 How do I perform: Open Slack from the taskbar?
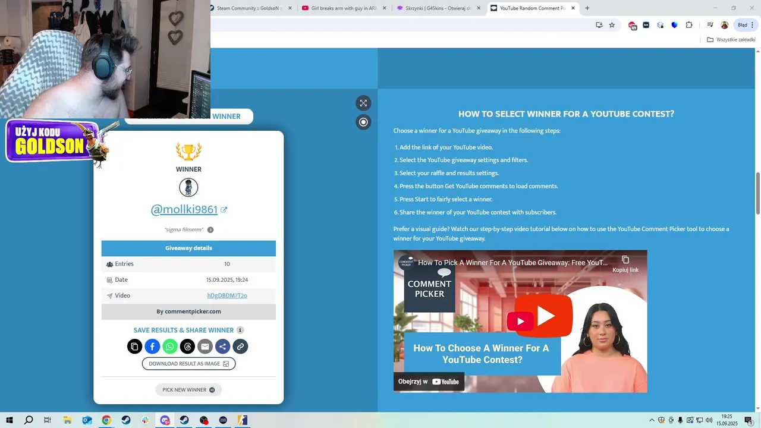[146, 420]
